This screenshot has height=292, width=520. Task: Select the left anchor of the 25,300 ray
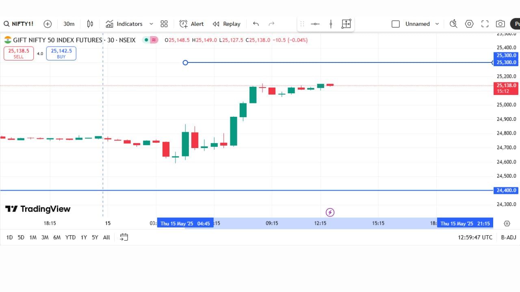pos(185,62)
